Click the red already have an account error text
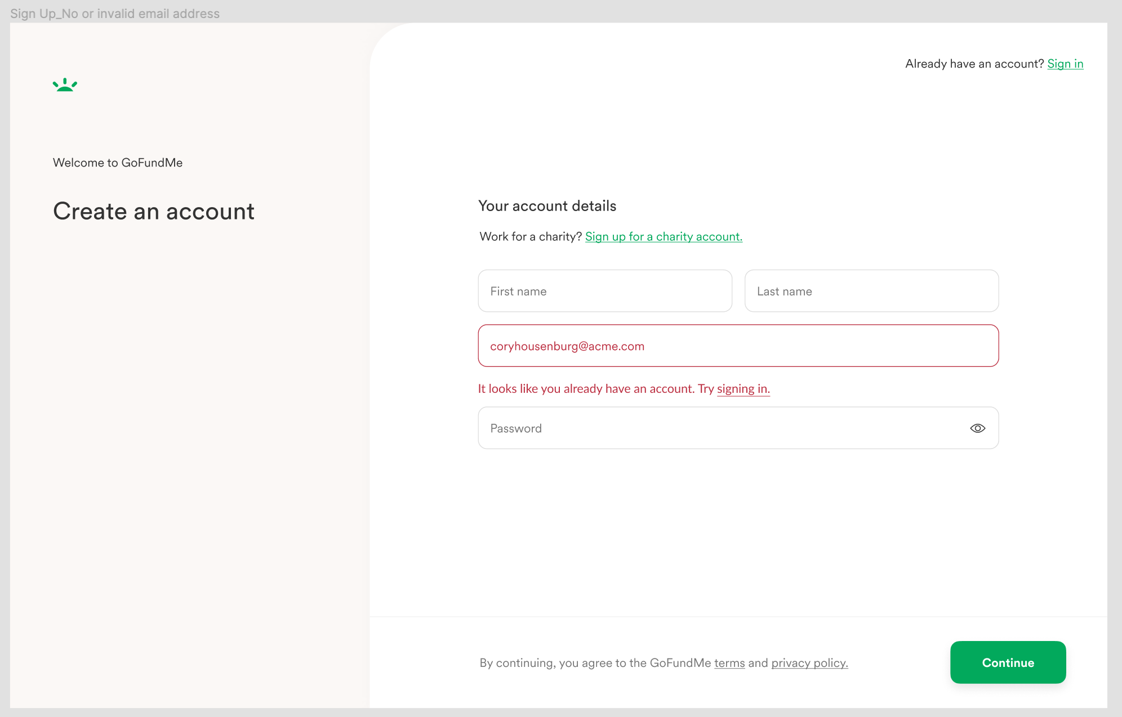Viewport: 1122px width, 717px height. click(x=586, y=389)
